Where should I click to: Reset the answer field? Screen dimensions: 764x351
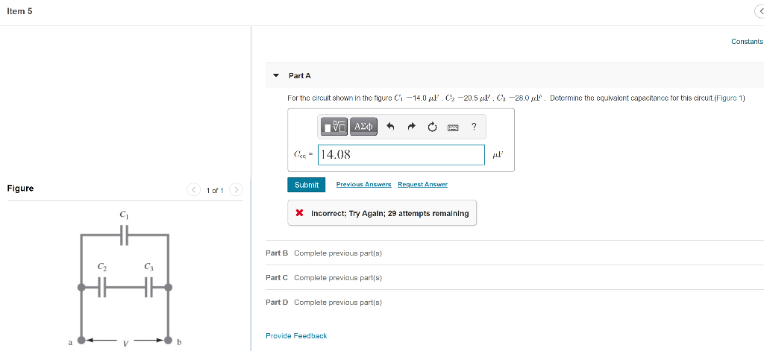point(432,127)
